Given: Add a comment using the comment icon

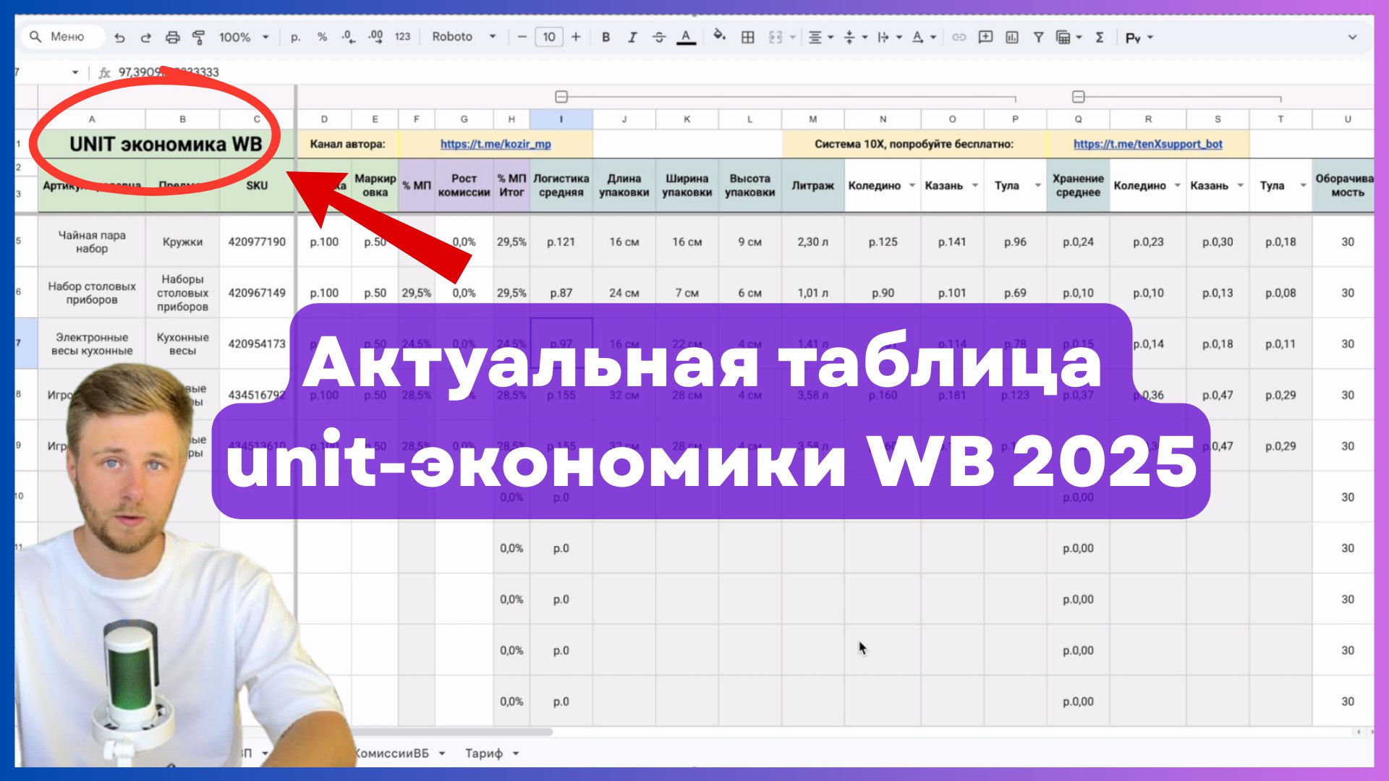Looking at the screenshot, I should [x=985, y=37].
